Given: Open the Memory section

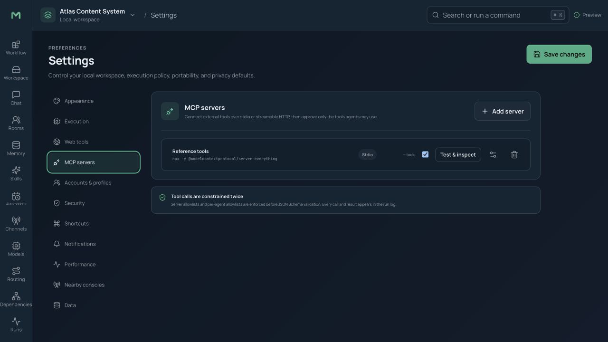Looking at the screenshot, I should pos(16,148).
